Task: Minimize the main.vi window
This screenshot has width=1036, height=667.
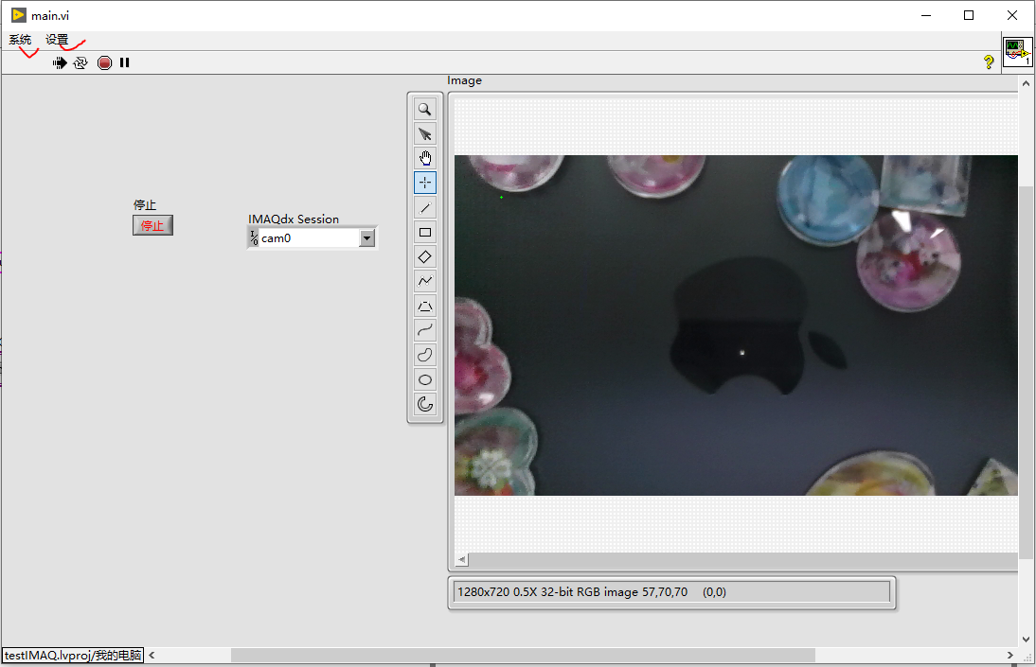Action: coord(926,15)
